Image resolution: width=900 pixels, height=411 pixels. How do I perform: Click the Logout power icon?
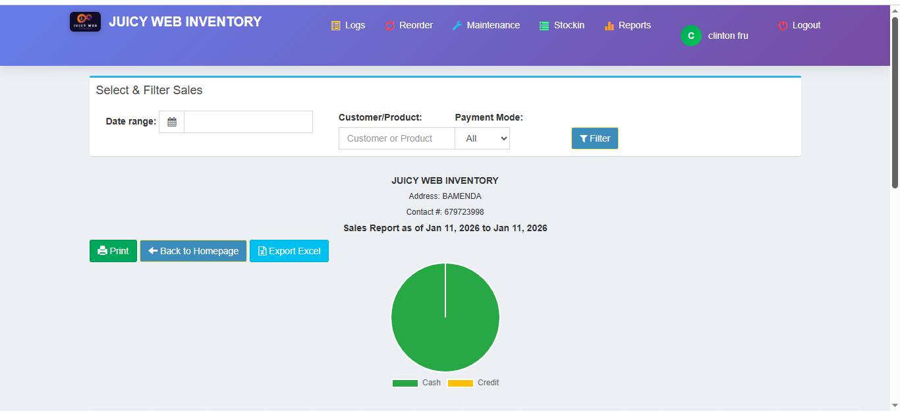781,25
